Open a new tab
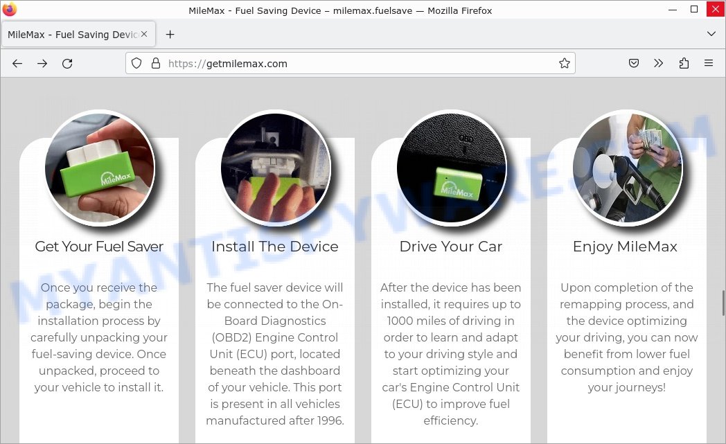Viewport: 726px width, 444px height. (170, 35)
